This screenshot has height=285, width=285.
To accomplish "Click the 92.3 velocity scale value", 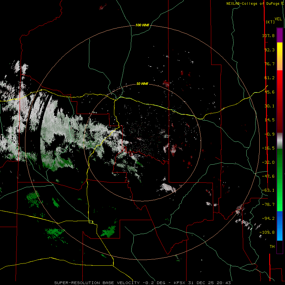I will tap(269, 50).
